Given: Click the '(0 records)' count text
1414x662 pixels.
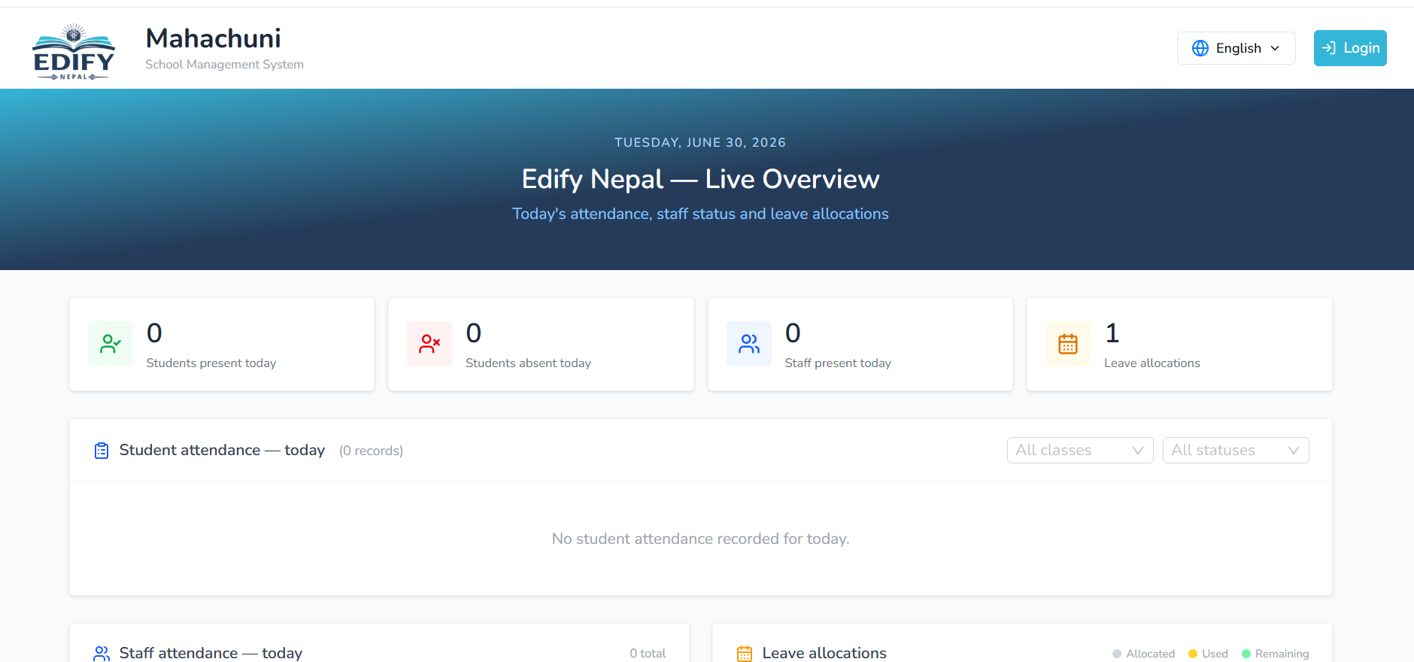Looking at the screenshot, I should (371, 451).
